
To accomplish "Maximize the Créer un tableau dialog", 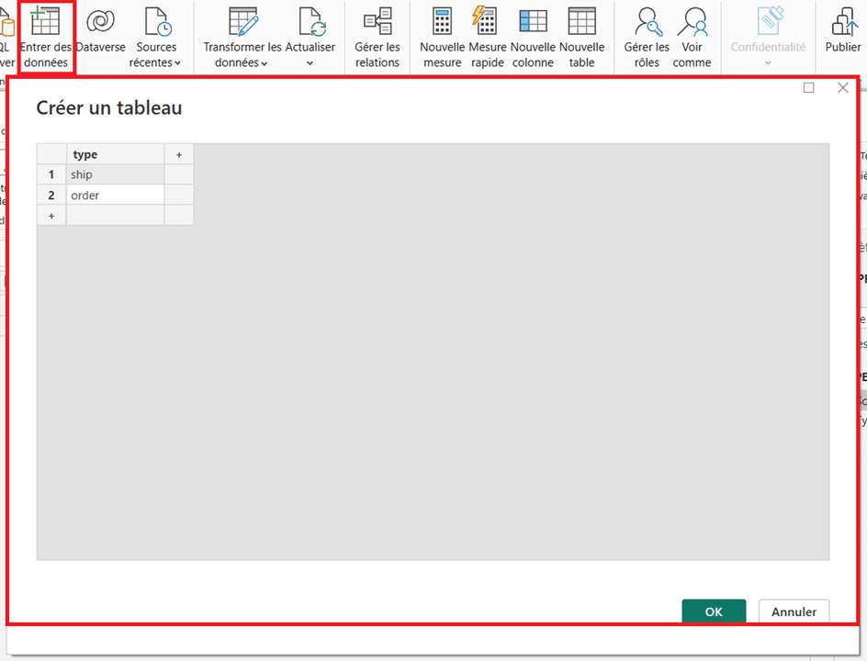I will [x=809, y=88].
